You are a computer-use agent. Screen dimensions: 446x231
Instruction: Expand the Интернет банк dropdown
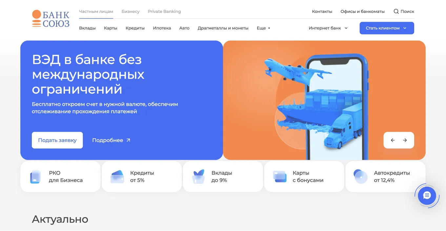328,28
